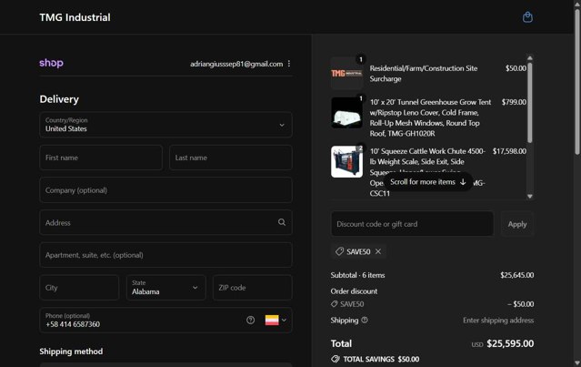Click scroll-up arrow of item list
Image resolution: width=581 pixels, height=367 pixels.
pyautogui.click(x=530, y=58)
